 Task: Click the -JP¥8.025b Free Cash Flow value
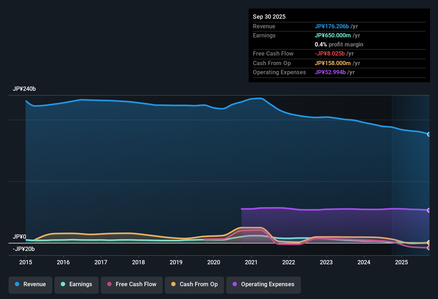pos(330,53)
